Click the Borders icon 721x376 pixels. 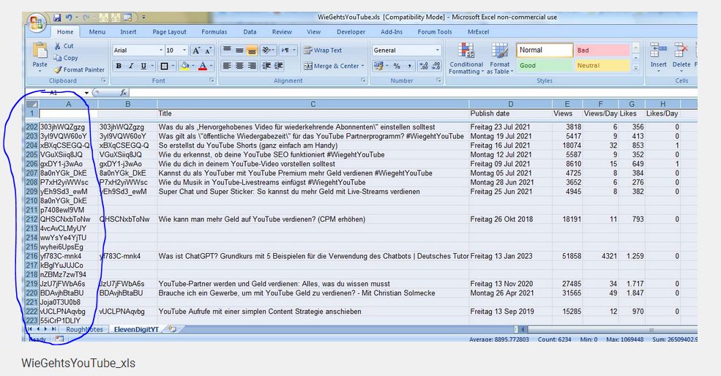coord(164,66)
